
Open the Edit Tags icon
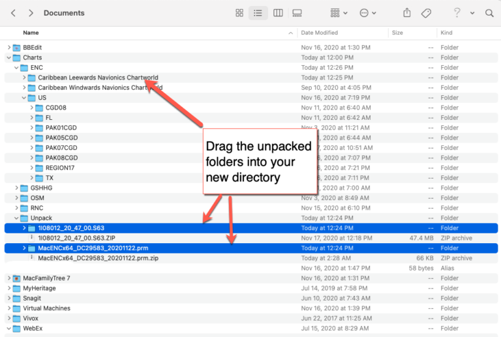(426, 13)
